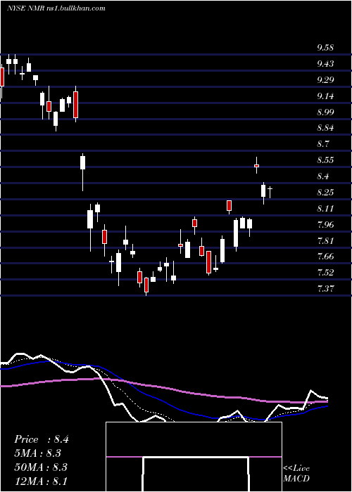352x492 pixels.
Task: Click the 8.11 price axis label
Action: (x=325, y=209)
